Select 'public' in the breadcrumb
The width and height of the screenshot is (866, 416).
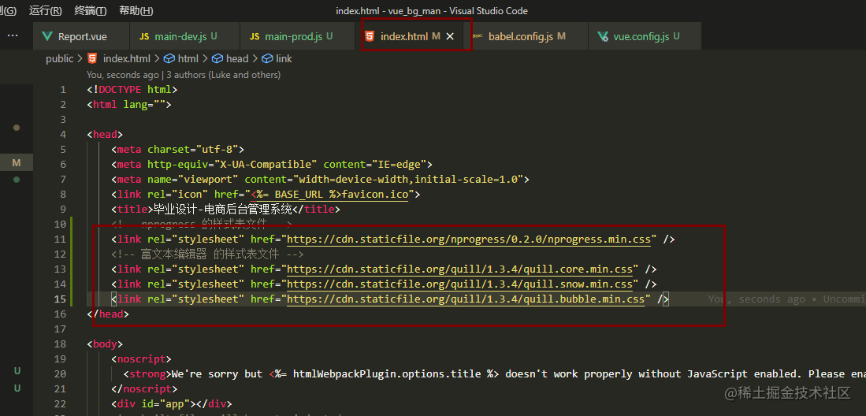60,58
